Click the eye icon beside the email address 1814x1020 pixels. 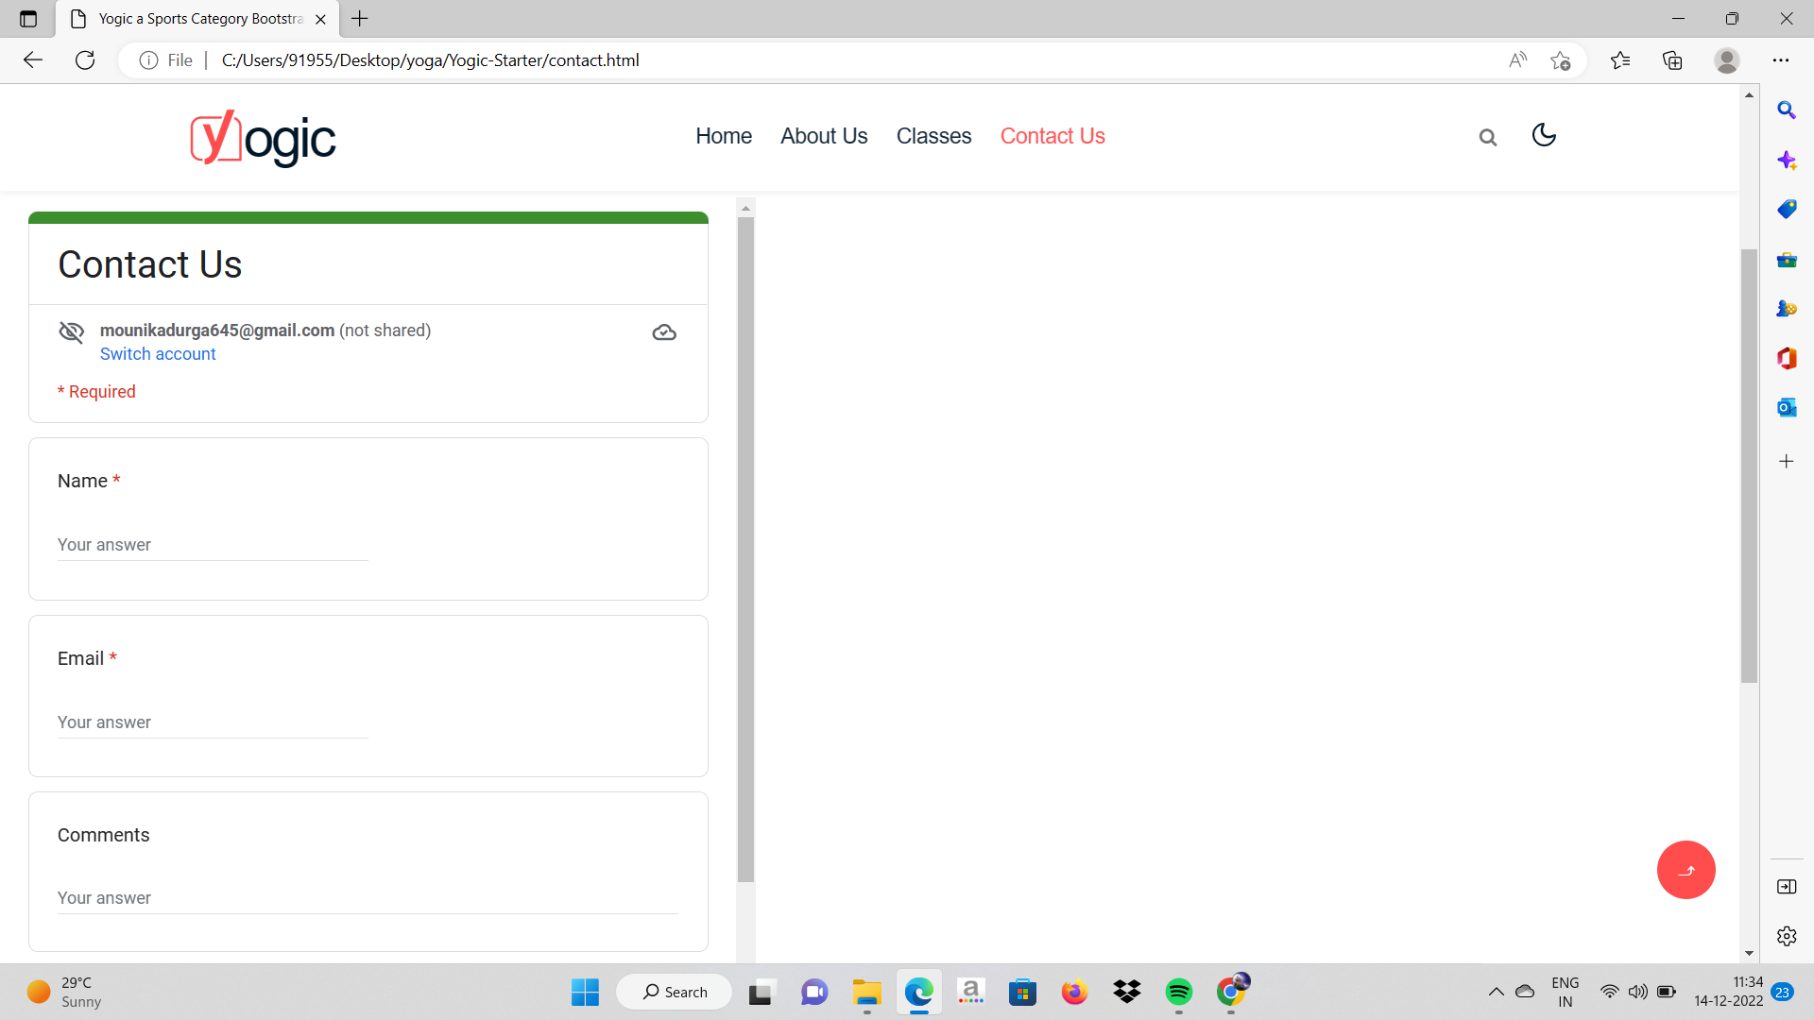point(71,331)
